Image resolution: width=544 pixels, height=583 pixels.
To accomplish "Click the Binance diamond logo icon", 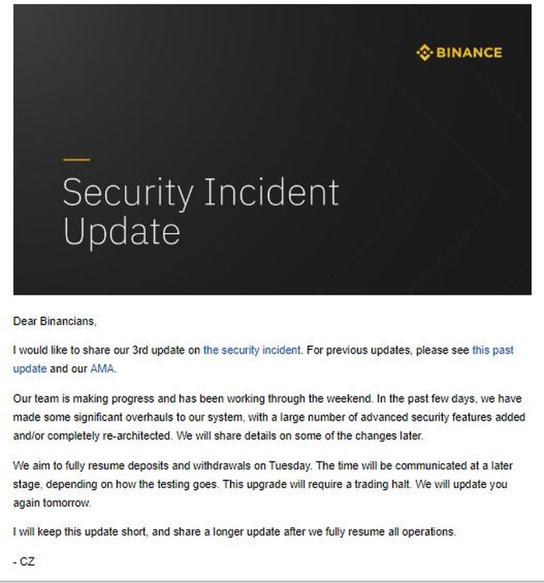I will point(424,53).
